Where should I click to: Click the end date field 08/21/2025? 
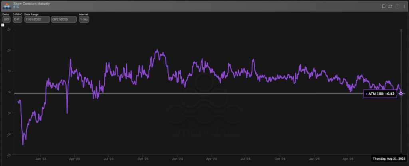[x=64, y=19]
